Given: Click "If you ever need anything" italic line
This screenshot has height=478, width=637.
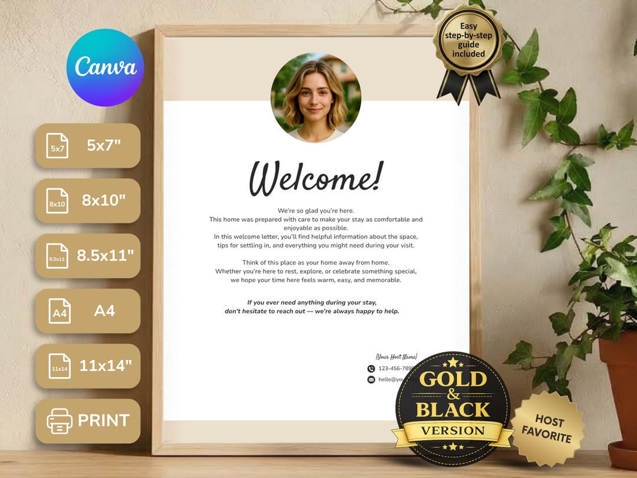Looking at the screenshot, I should pos(312,302).
